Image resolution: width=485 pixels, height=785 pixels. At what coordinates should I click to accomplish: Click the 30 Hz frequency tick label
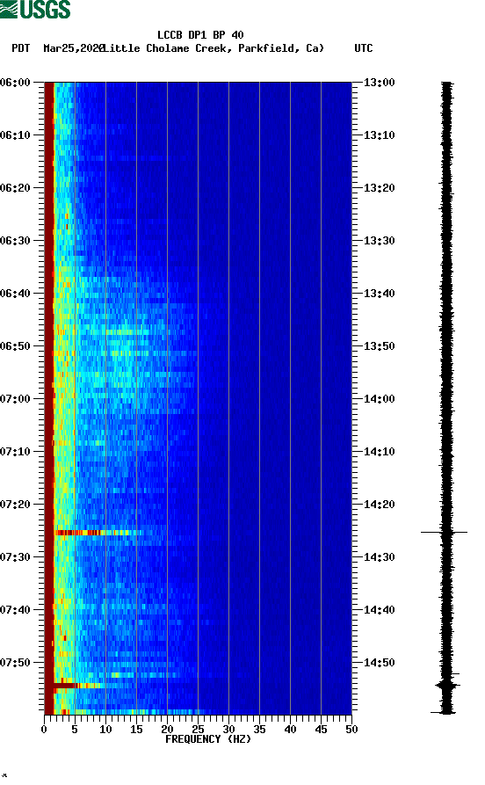click(228, 730)
